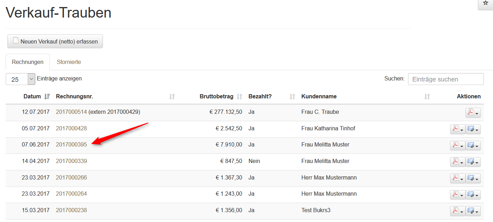Open invoice link 2017000395
The width and height of the screenshot is (493, 222).
(71, 145)
